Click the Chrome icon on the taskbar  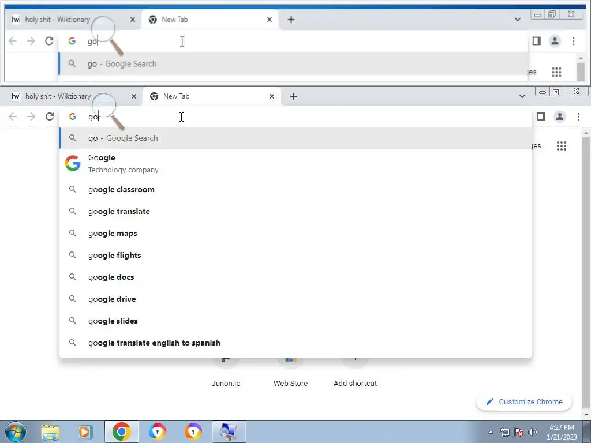[x=121, y=431]
